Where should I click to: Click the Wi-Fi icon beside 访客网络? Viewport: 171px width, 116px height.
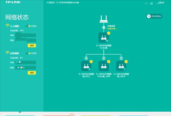[8, 52]
